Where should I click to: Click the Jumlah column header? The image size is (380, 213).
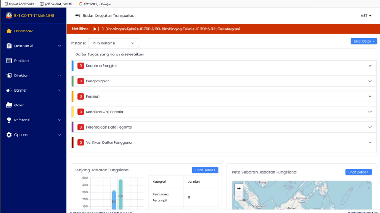[x=194, y=181]
